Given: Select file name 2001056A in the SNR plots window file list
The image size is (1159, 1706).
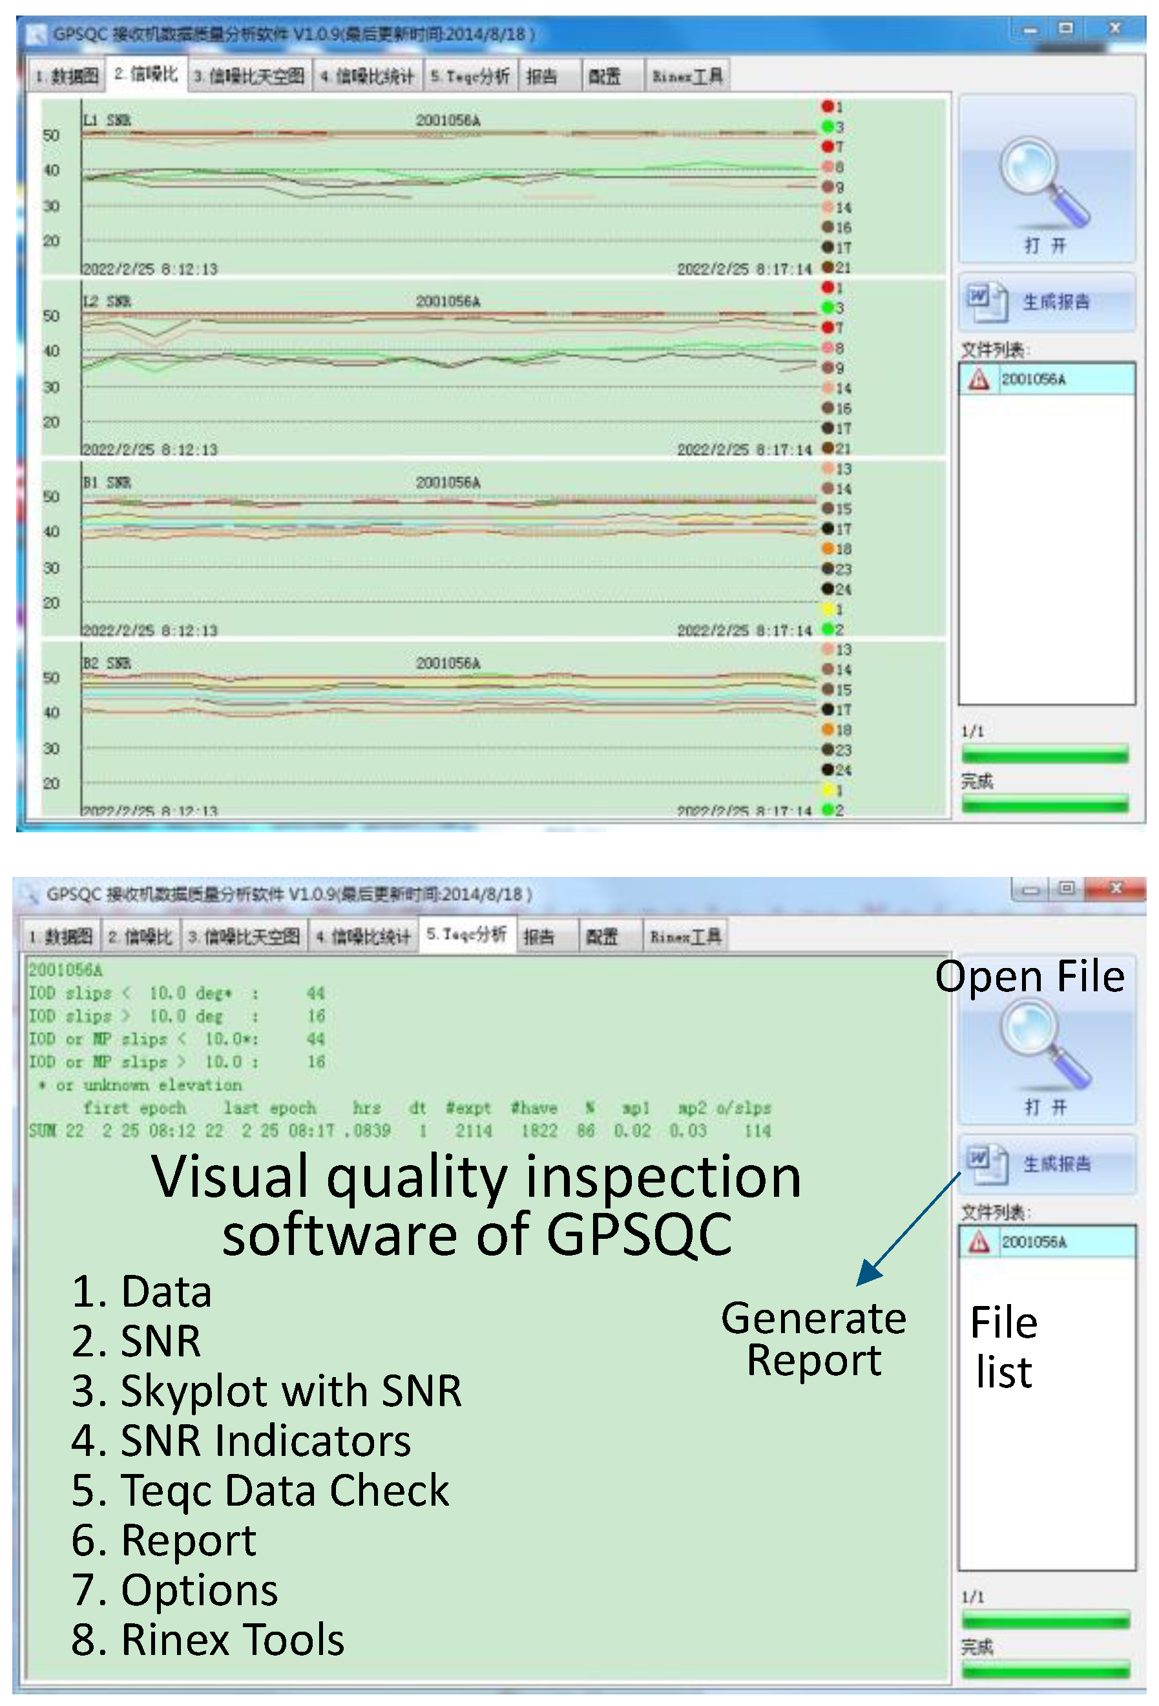Looking at the screenshot, I should tap(1034, 379).
